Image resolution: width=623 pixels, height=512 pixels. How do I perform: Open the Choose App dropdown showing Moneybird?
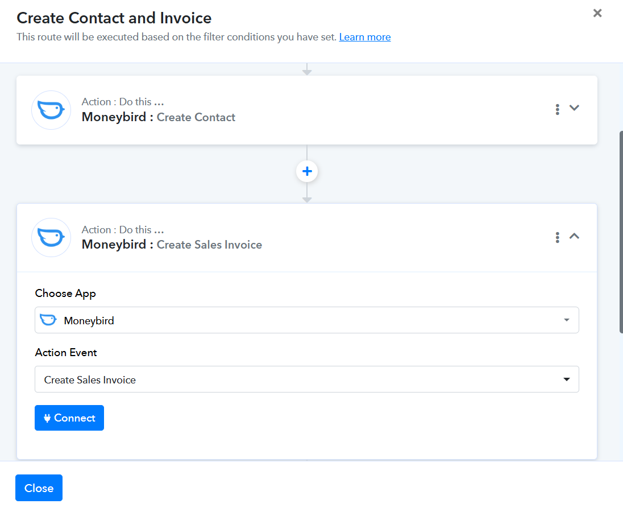pos(307,320)
